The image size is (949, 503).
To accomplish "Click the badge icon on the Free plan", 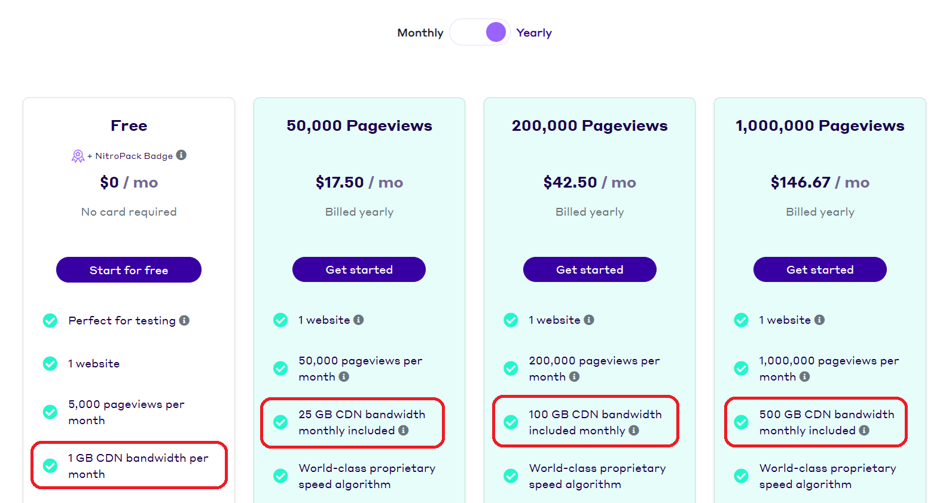I will pyautogui.click(x=77, y=155).
